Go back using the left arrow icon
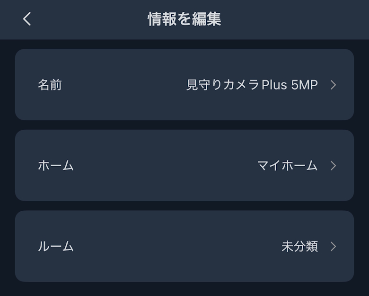The width and height of the screenshot is (369, 296). 27,19
